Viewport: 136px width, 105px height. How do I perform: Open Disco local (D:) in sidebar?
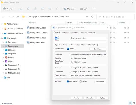[x=14, y=69]
